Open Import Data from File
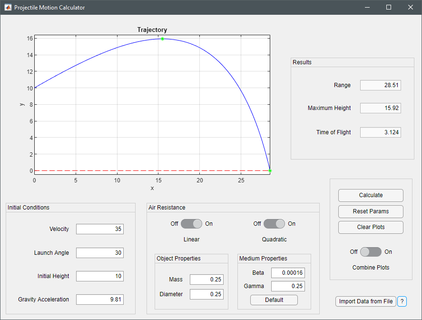 366,301
